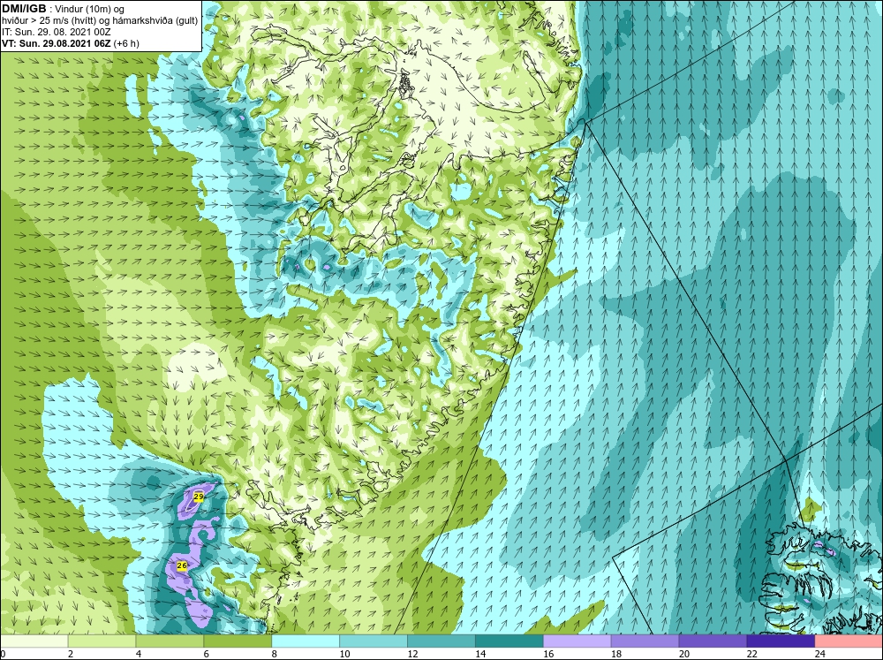Click the yellow gust marker labeled 29
The image size is (883, 660).
(x=198, y=497)
